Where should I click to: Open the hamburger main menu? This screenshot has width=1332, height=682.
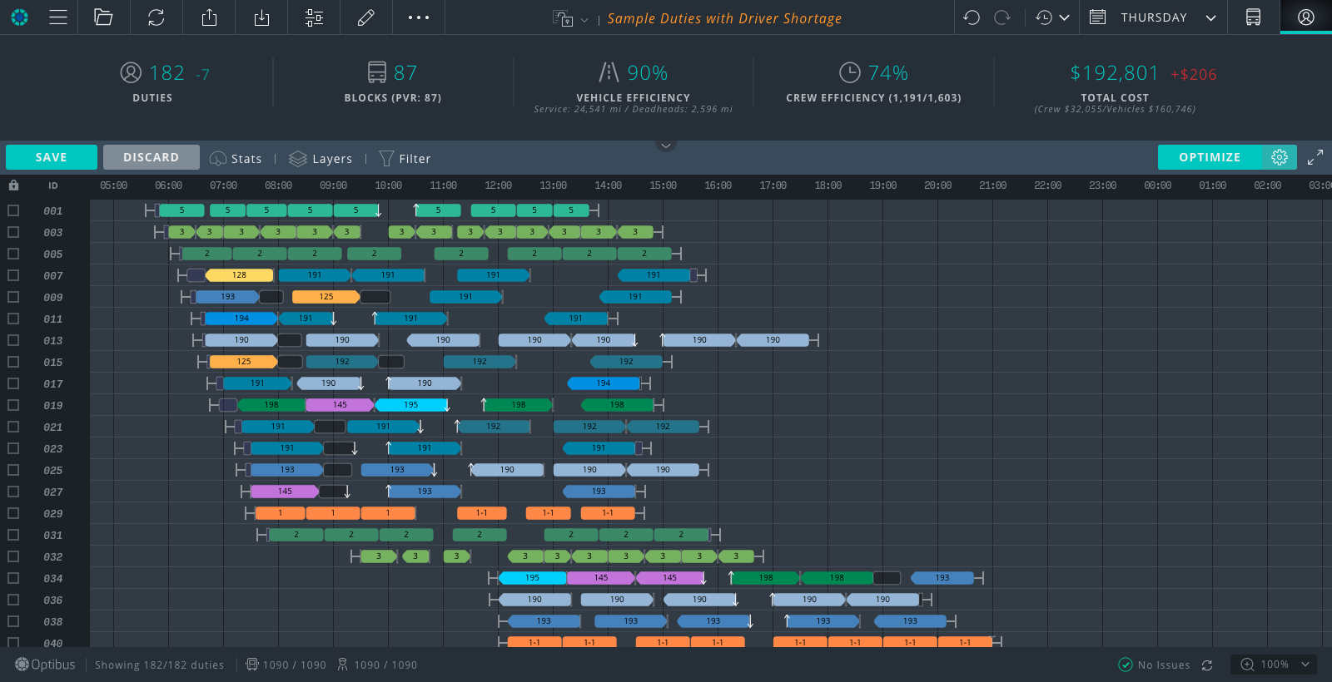(58, 17)
